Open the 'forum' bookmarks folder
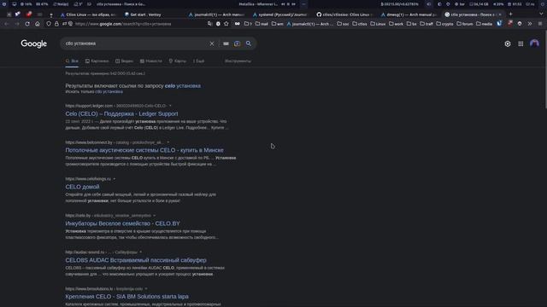Viewport: 547px width, 307px height. click(x=465, y=24)
